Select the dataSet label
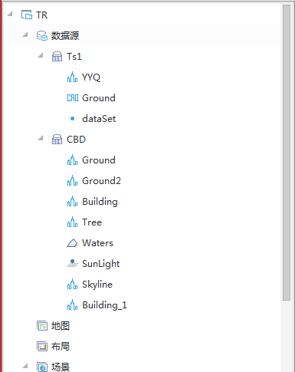295x372 pixels. (99, 119)
